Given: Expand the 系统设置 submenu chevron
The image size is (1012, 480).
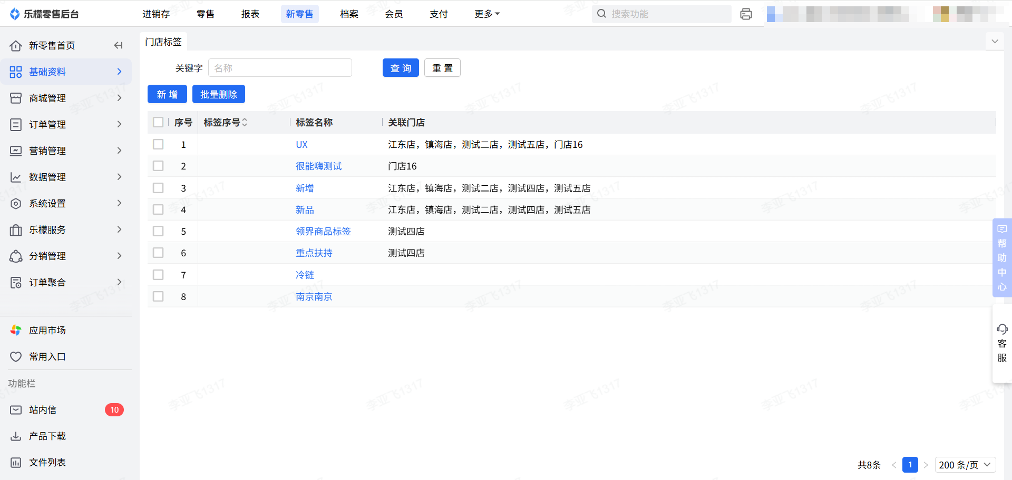Looking at the screenshot, I should pyautogui.click(x=120, y=203).
